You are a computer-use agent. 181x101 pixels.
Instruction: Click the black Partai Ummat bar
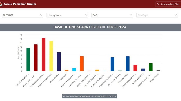(158, 71)
